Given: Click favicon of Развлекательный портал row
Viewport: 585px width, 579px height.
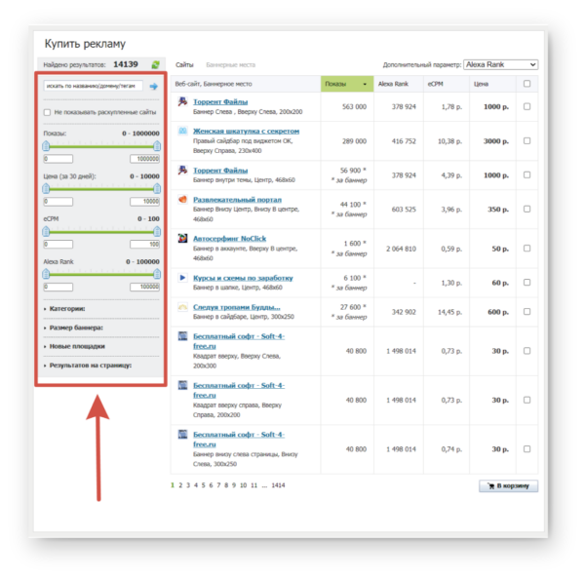Looking at the screenshot, I should [x=182, y=200].
